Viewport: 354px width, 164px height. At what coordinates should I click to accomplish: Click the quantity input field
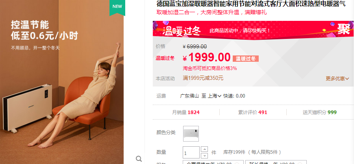click(191, 153)
